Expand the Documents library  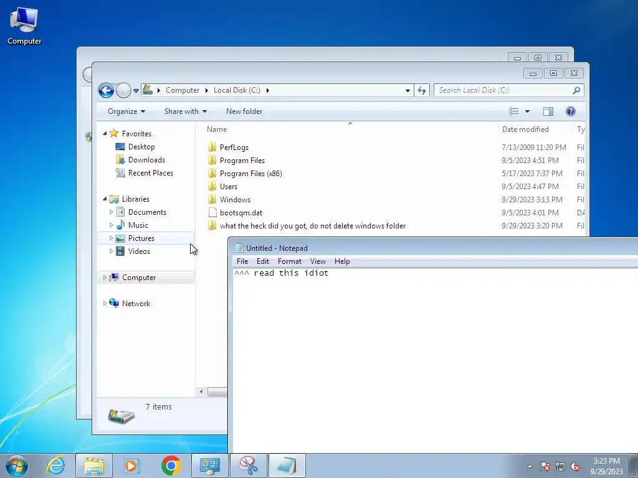click(111, 212)
